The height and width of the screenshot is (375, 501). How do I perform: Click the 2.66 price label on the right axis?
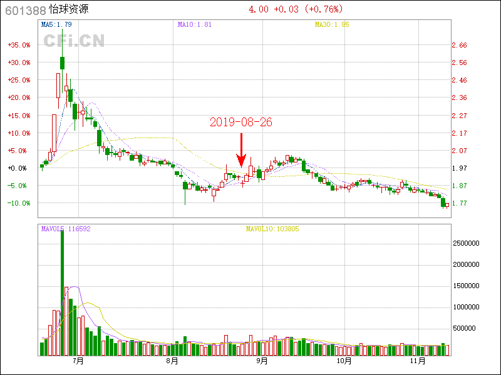459,45
